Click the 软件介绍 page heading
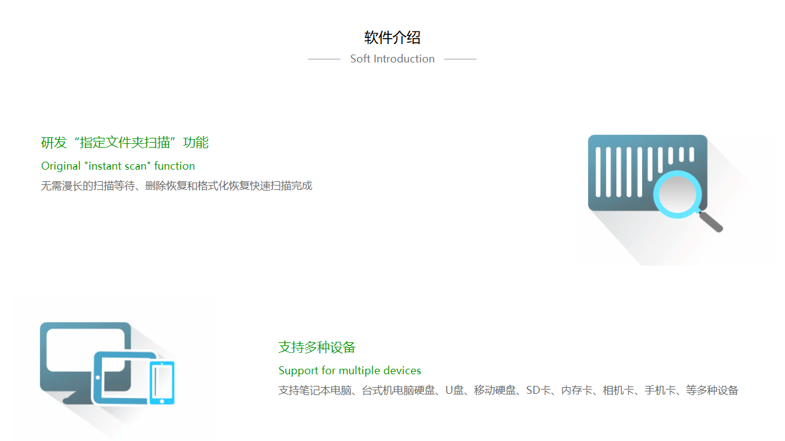 pyautogui.click(x=392, y=37)
